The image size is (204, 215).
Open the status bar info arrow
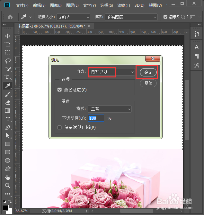(x=86, y=211)
